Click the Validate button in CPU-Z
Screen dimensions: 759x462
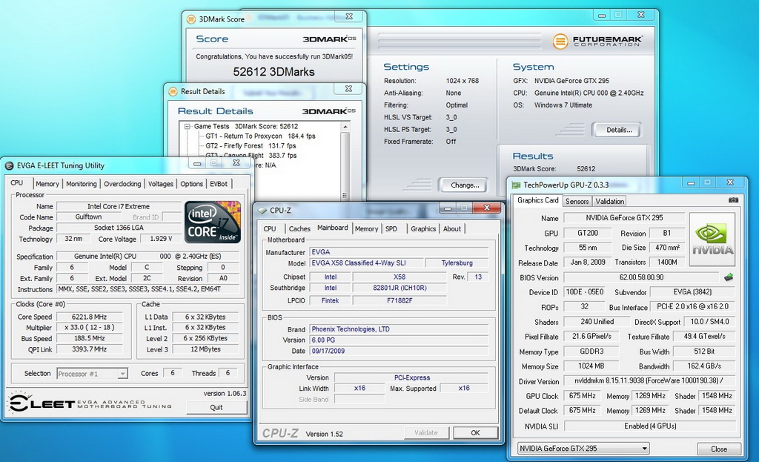tap(426, 432)
